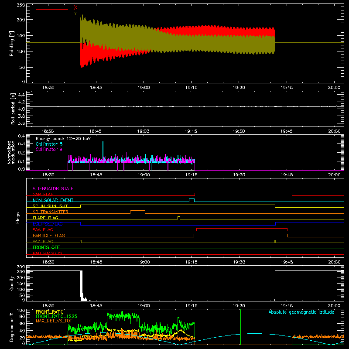Select the PARTICLE_FLAG label
The image size is (349, 349).
49,236
